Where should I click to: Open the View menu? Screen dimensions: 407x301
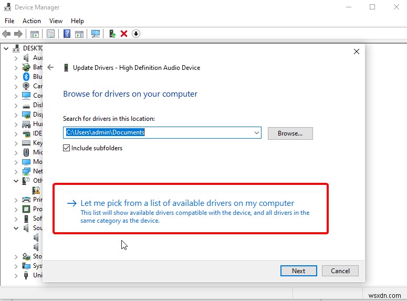(x=56, y=21)
